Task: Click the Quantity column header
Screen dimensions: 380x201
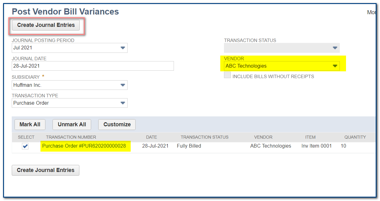Action: click(x=355, y=137)
